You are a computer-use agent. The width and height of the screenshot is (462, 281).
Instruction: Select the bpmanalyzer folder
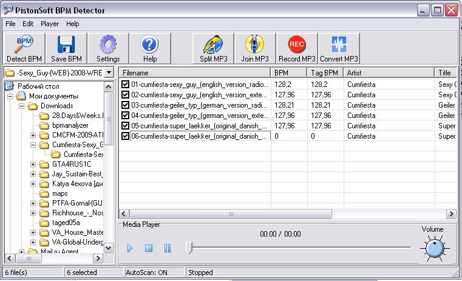tap(70, 125)
